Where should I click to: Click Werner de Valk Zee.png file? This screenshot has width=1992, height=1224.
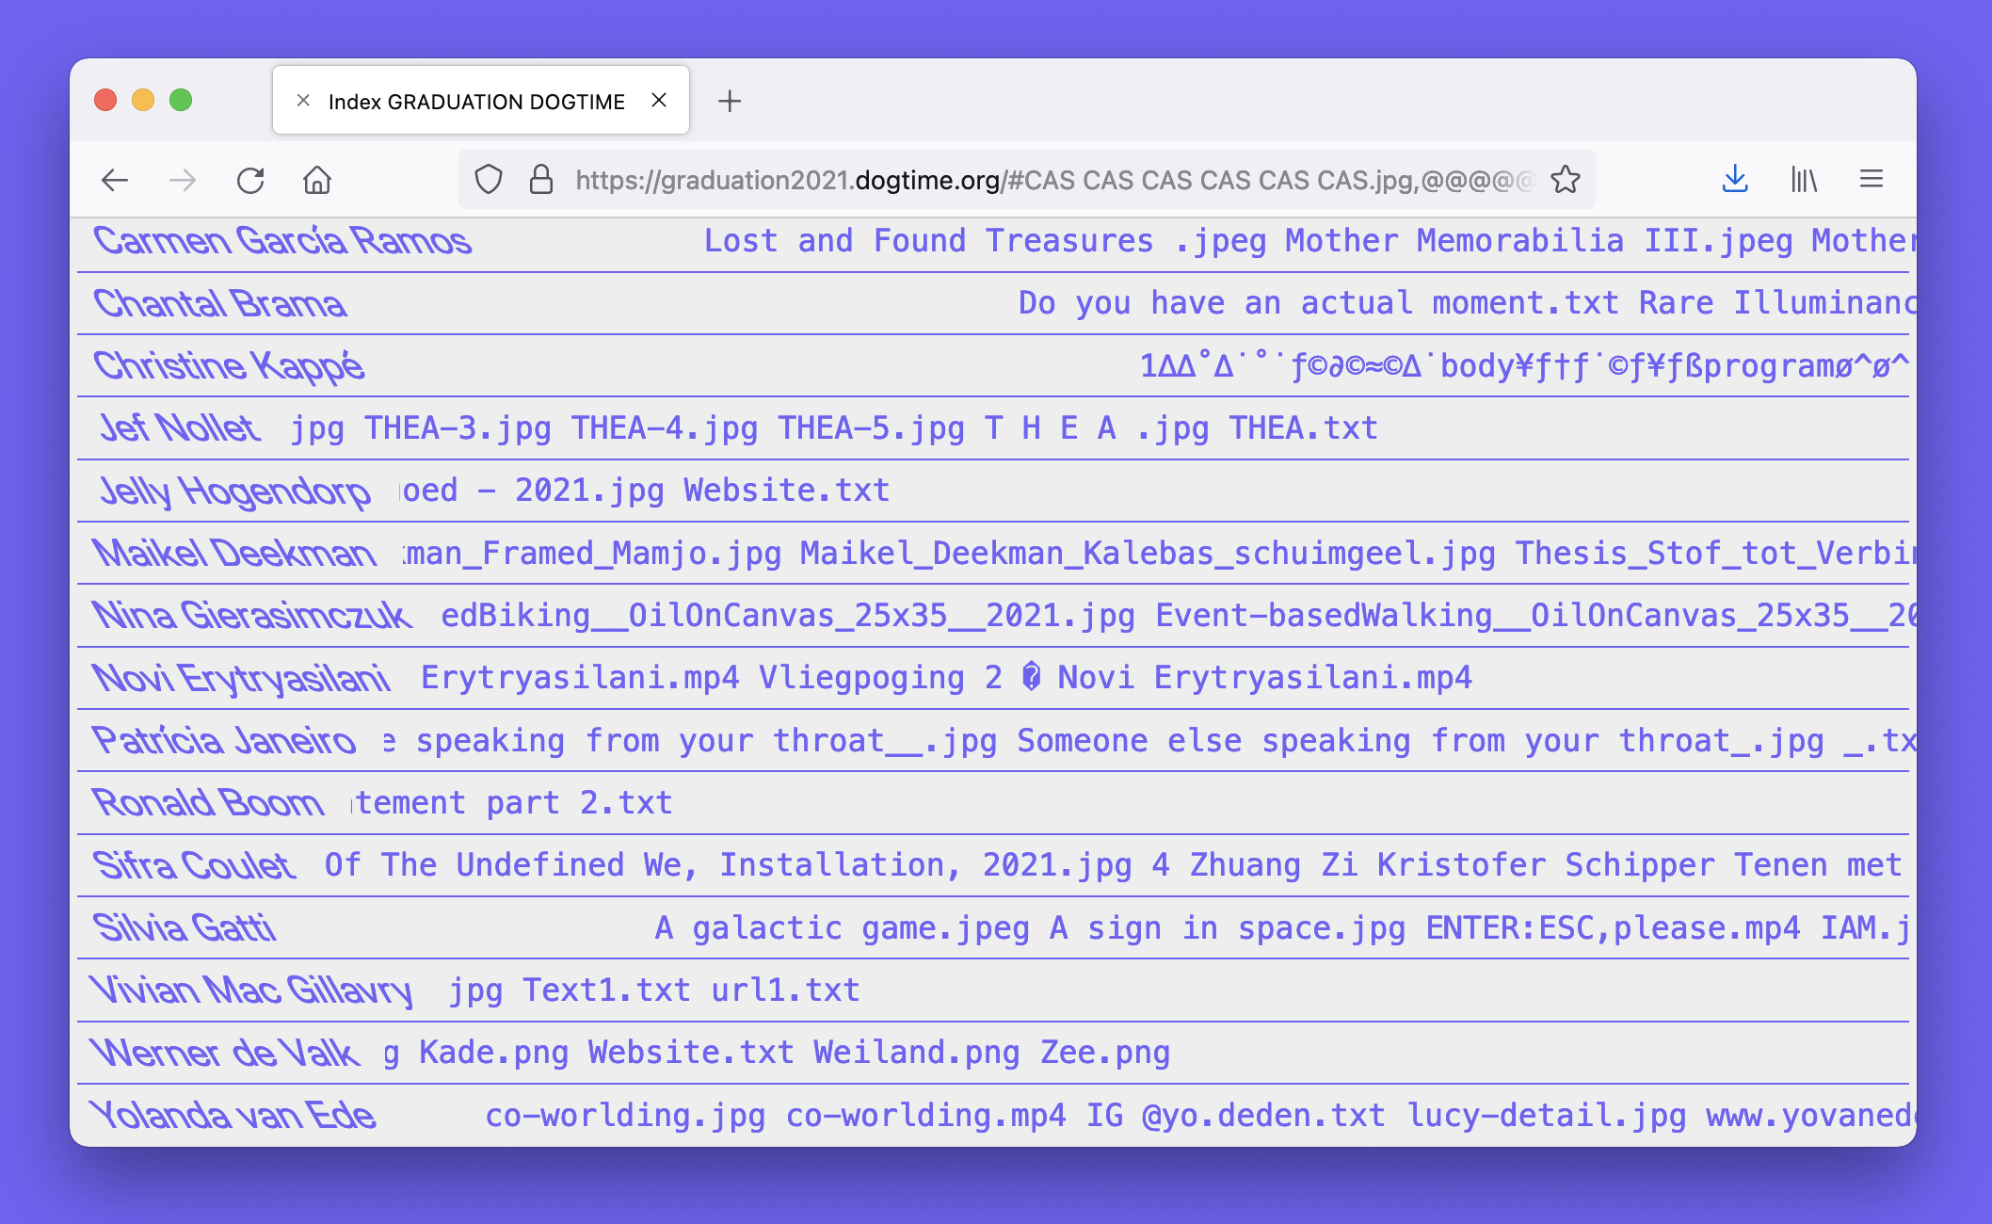click(x=1104, y=1053)
